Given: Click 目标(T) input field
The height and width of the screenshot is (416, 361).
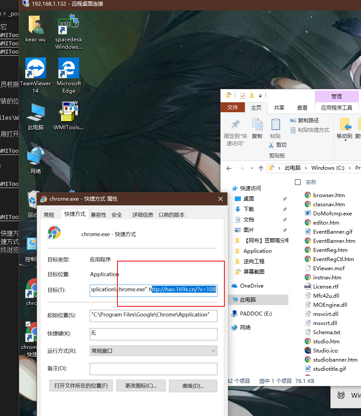Looking at the screenshot, I should [x=153, y=290].
